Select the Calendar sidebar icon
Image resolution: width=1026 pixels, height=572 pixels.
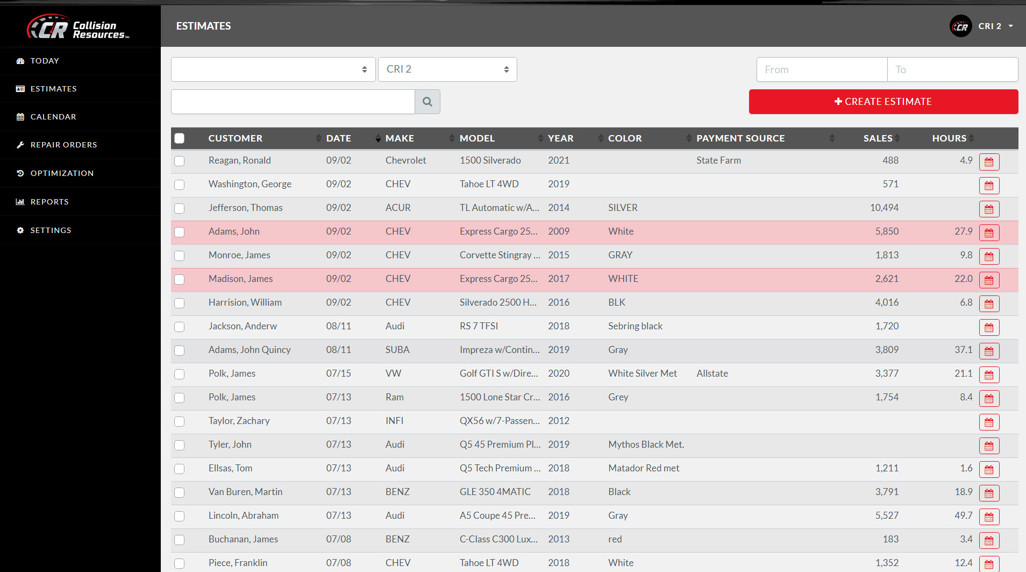point(20,116)
